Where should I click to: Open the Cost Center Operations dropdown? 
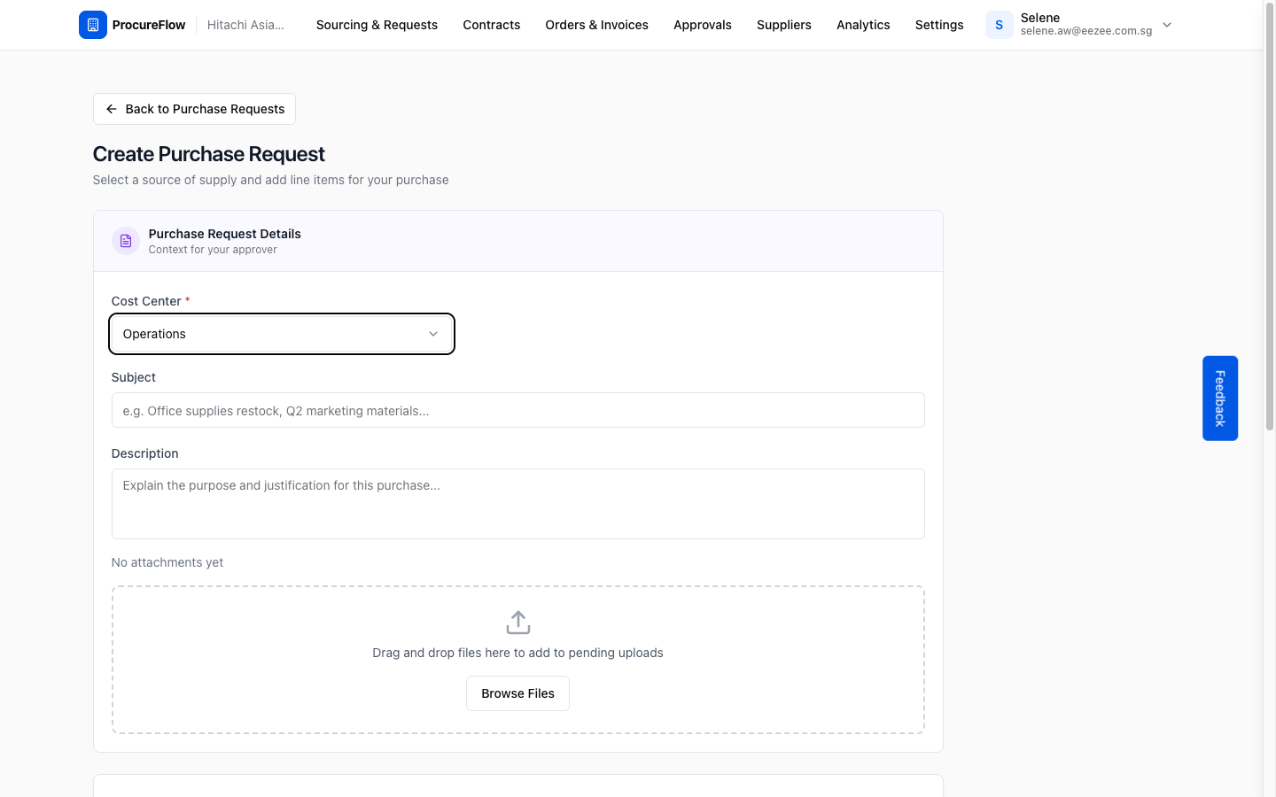[282, 334]
